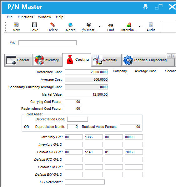Click Default R/O G/L field containing 01
The width and height of the screenshot is (176, 187).
114,152
